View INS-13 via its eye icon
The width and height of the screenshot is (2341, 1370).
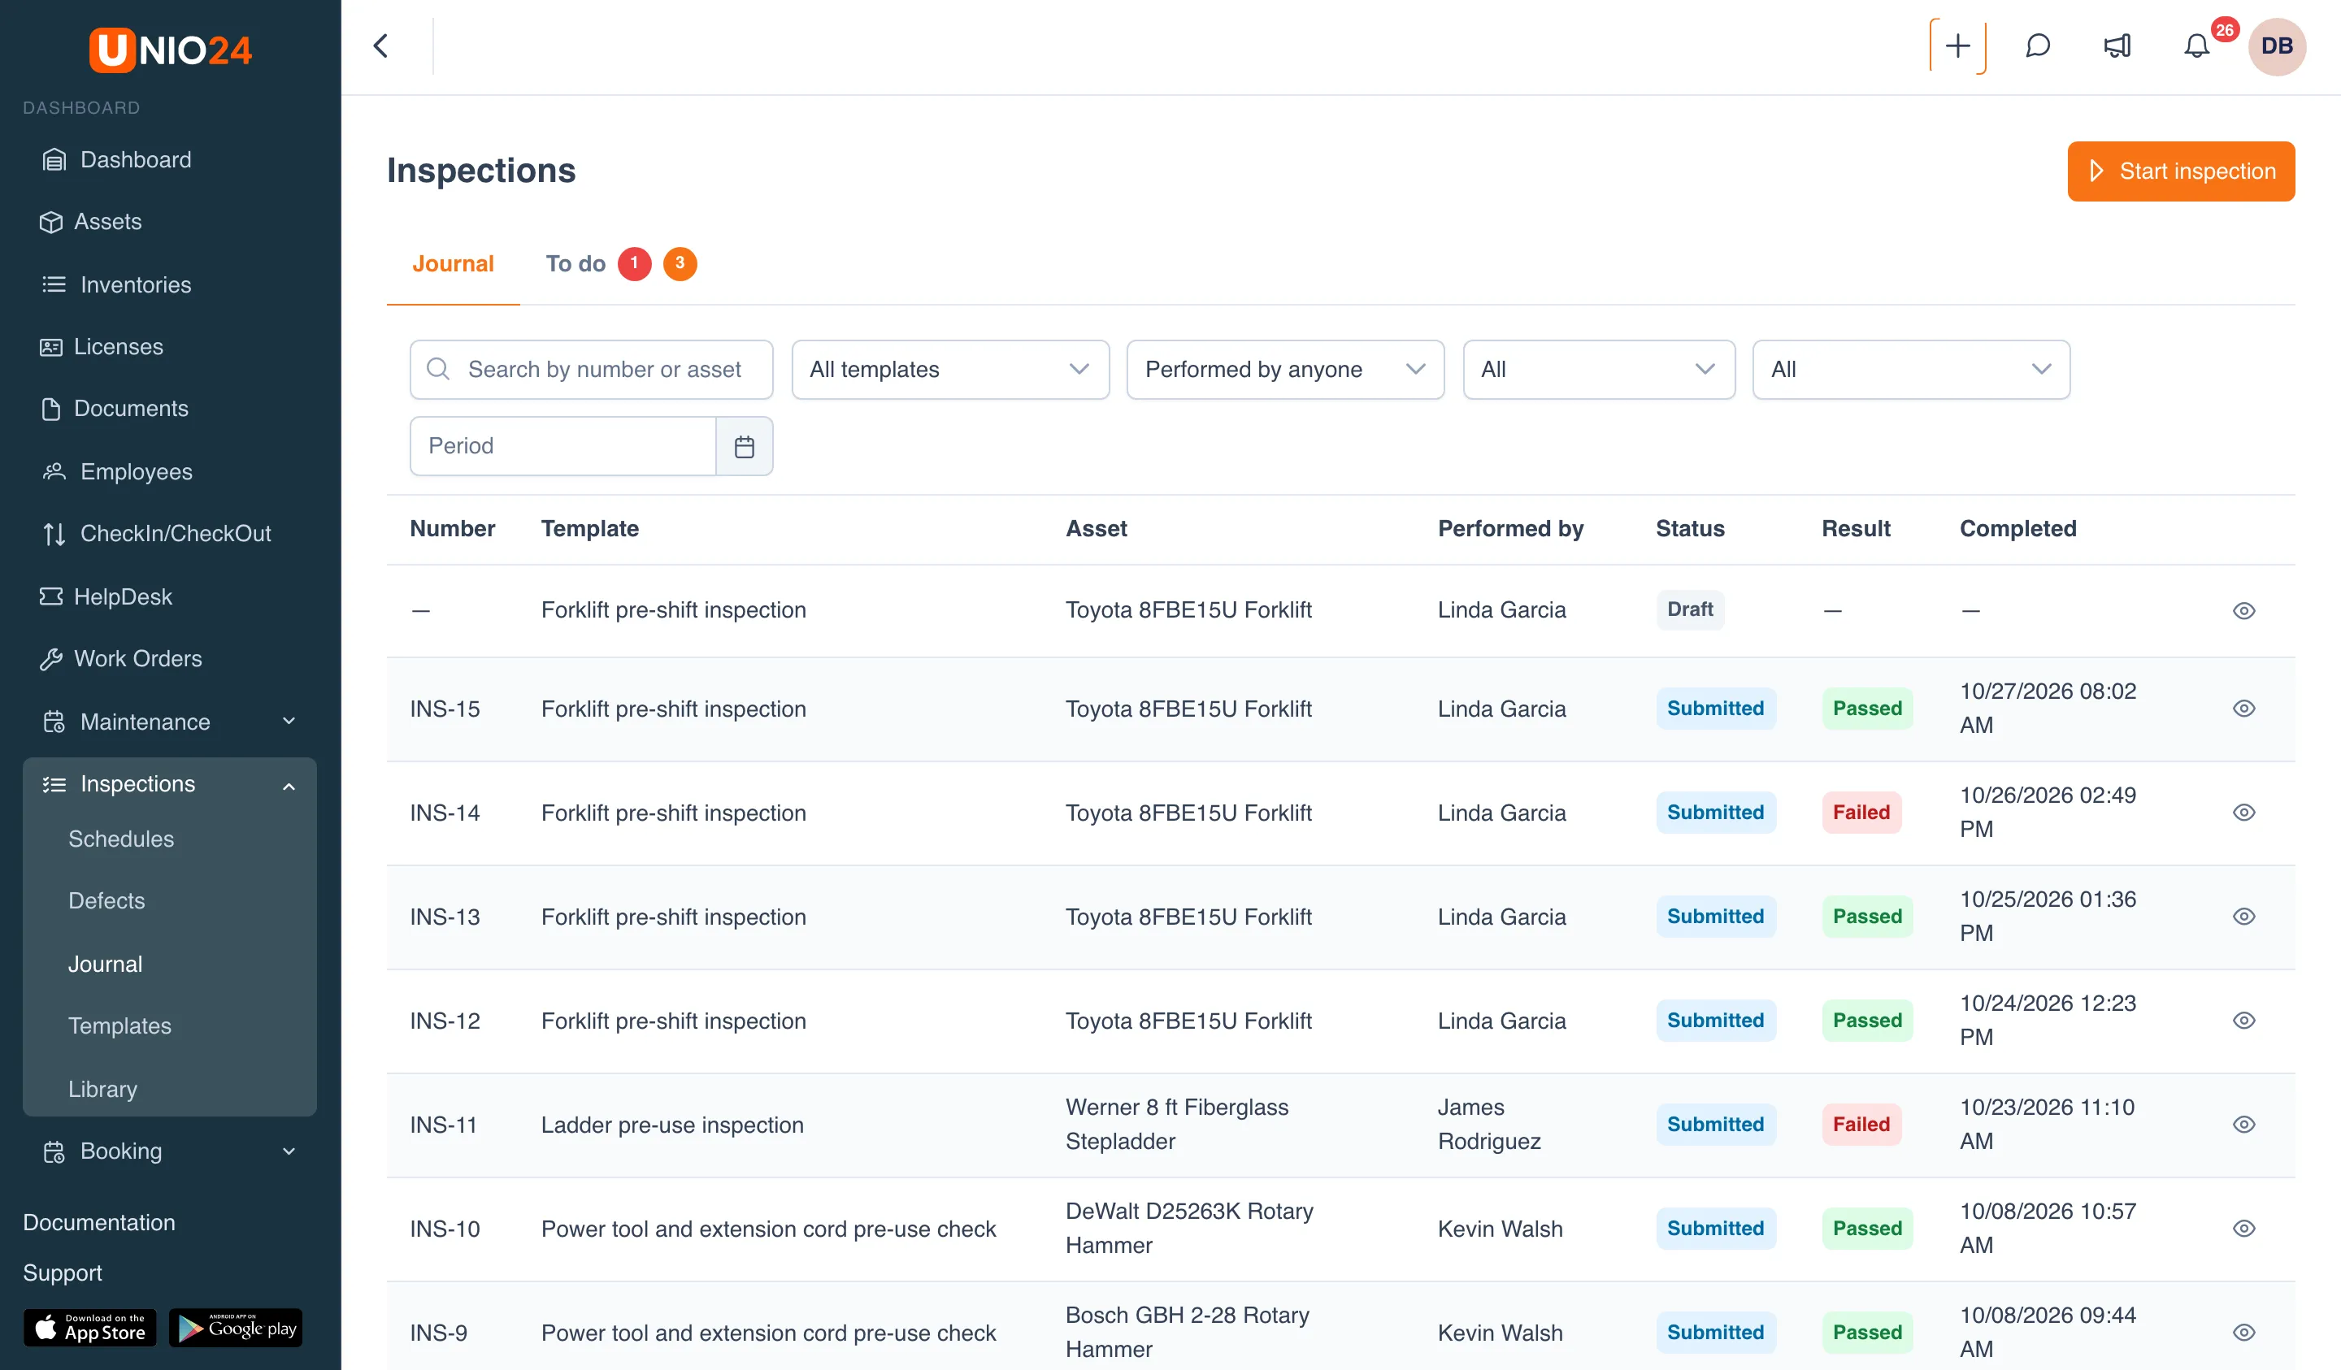[2243, 916]
